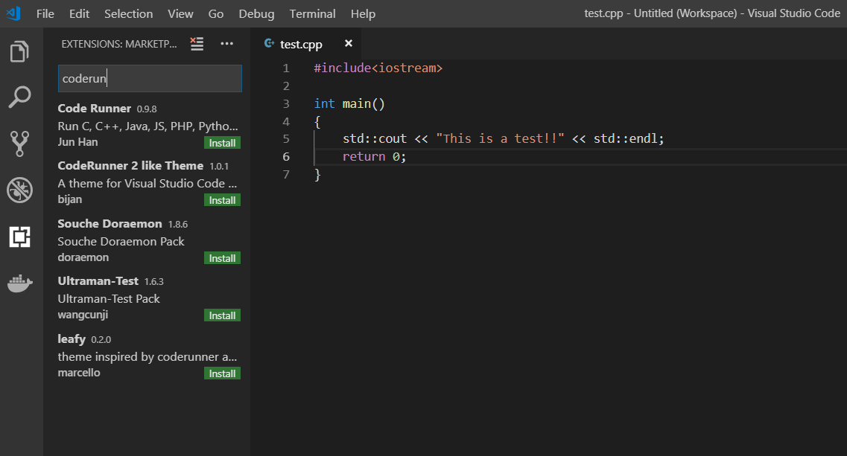Click the C++ file icon on test.cpp tab

click(269, 43)
